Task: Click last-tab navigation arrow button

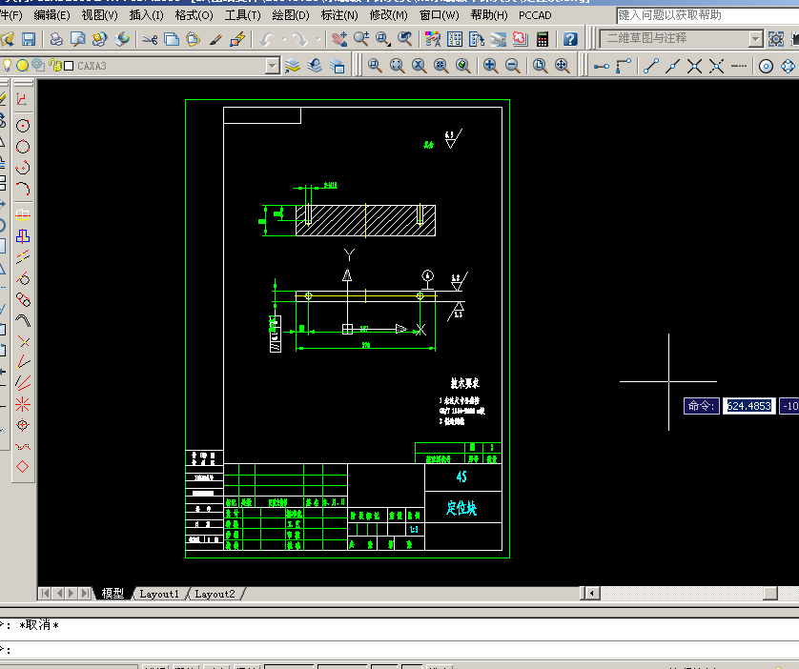Action: click(85, 593)
